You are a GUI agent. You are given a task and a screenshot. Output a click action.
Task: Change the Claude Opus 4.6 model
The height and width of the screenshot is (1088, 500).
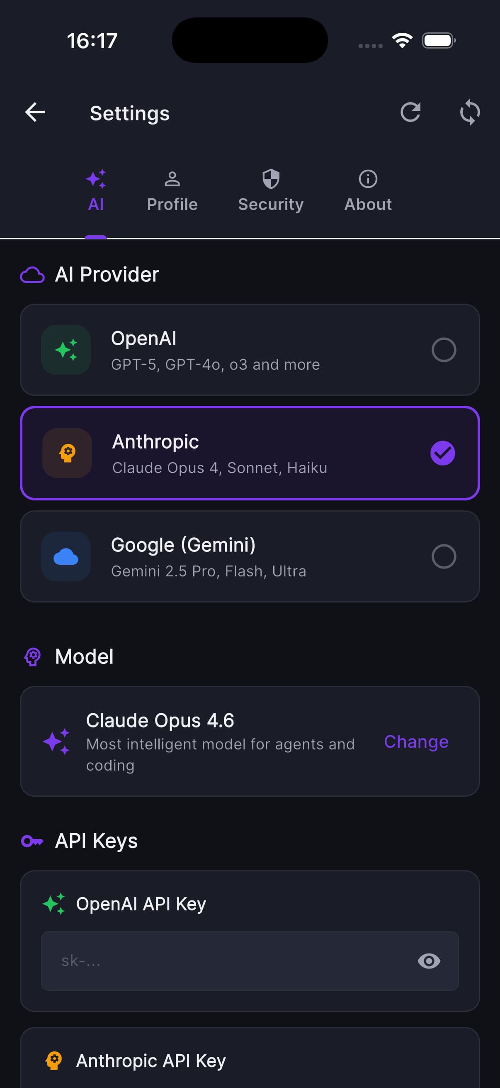pos(416,742)
